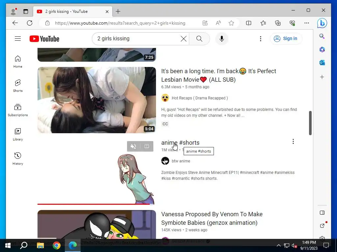Toggle Edge split screen view
337x252 pixels.
249,23
